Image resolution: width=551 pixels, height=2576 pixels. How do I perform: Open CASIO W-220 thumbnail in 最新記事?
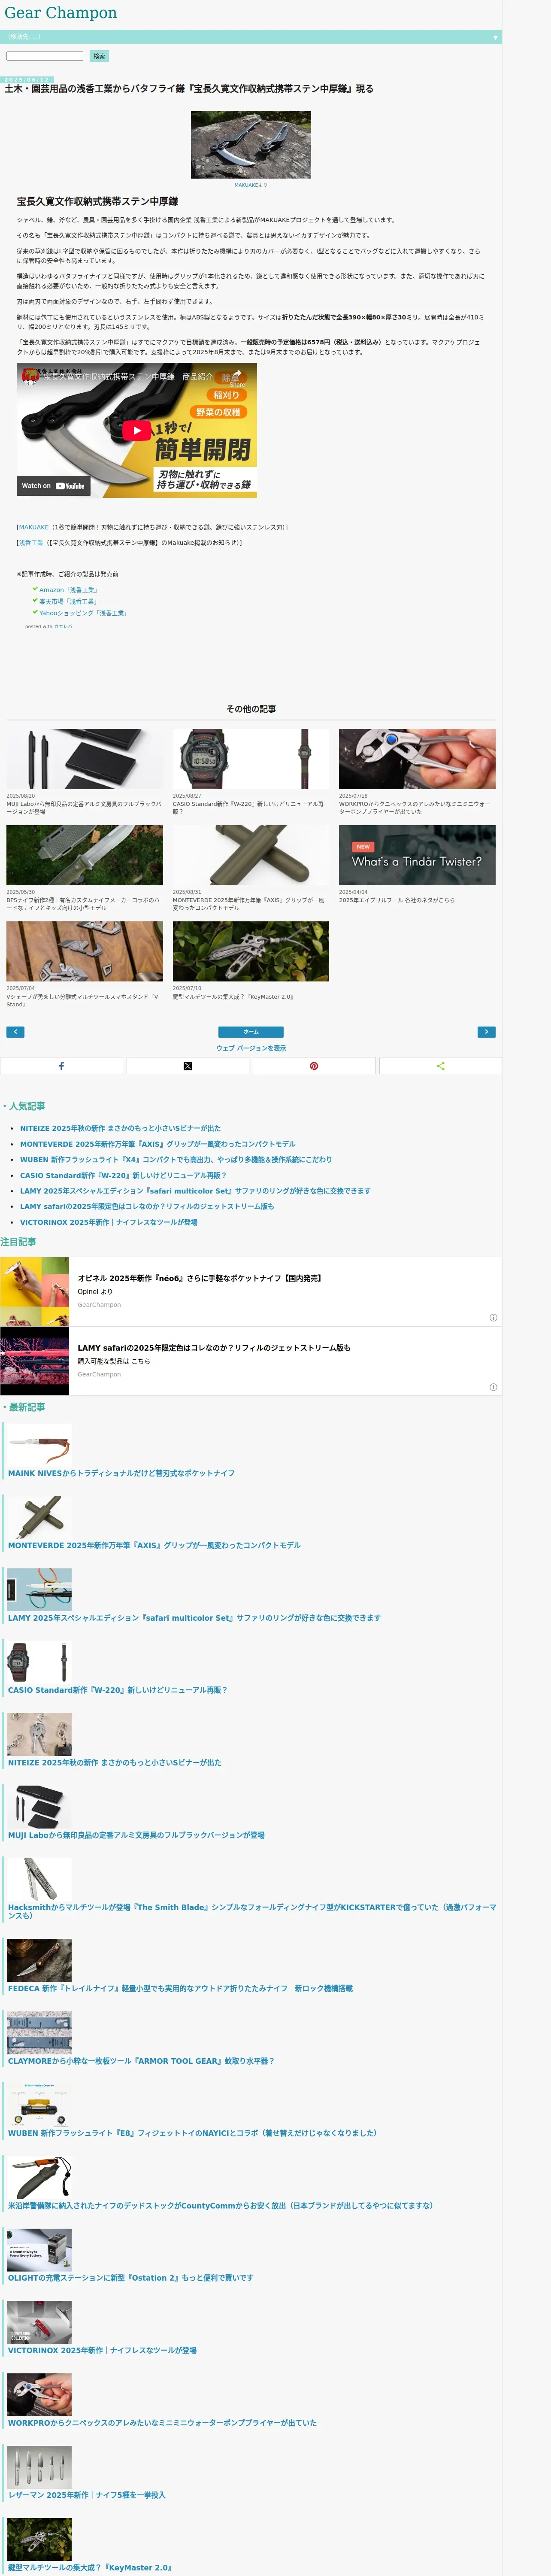[39, 1662]
